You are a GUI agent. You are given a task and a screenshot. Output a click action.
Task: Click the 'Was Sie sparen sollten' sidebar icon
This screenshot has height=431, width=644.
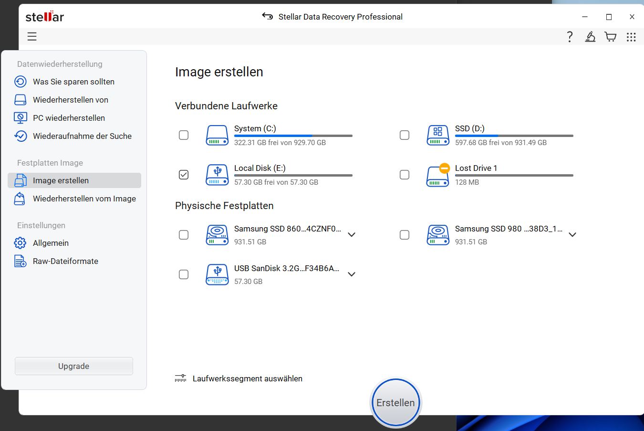[x=20, y=82]
